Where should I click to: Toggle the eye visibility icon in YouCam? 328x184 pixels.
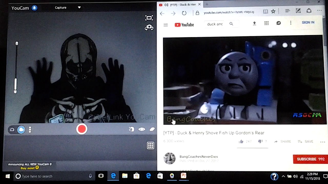pos(142,129)
